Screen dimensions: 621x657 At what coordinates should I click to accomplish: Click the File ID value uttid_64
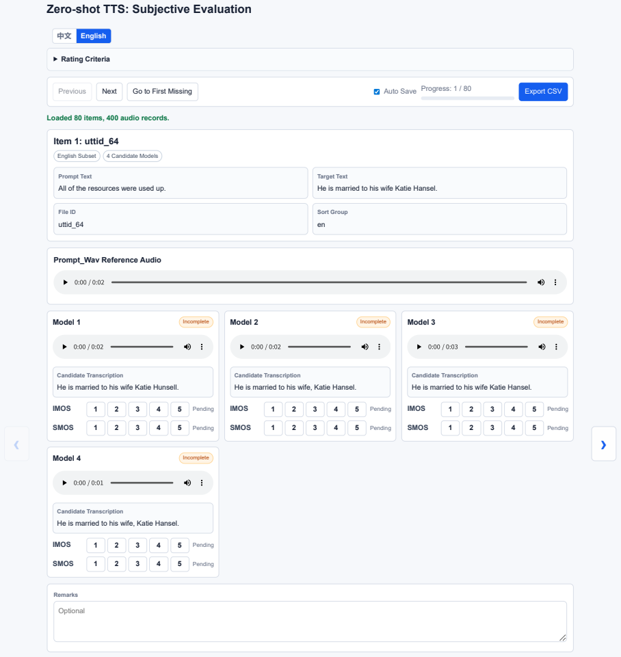click(x=71, y=225)
